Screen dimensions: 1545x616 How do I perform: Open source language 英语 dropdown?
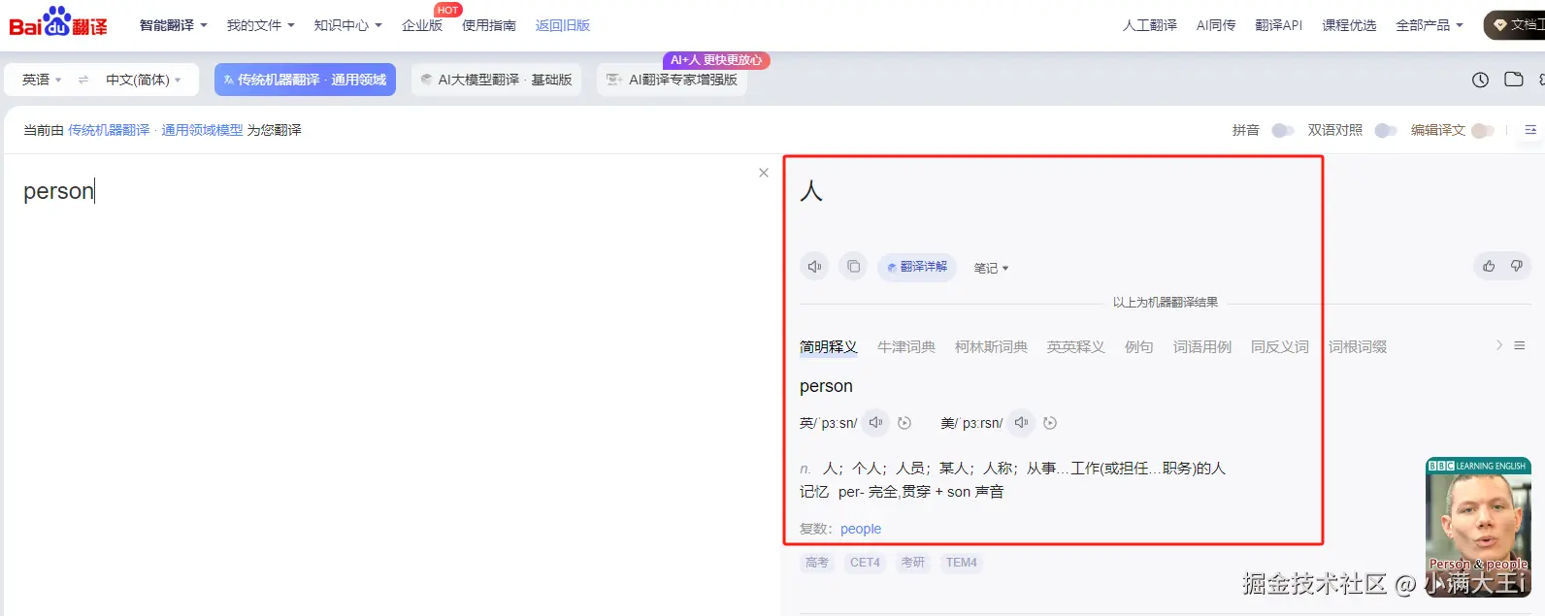42,80
